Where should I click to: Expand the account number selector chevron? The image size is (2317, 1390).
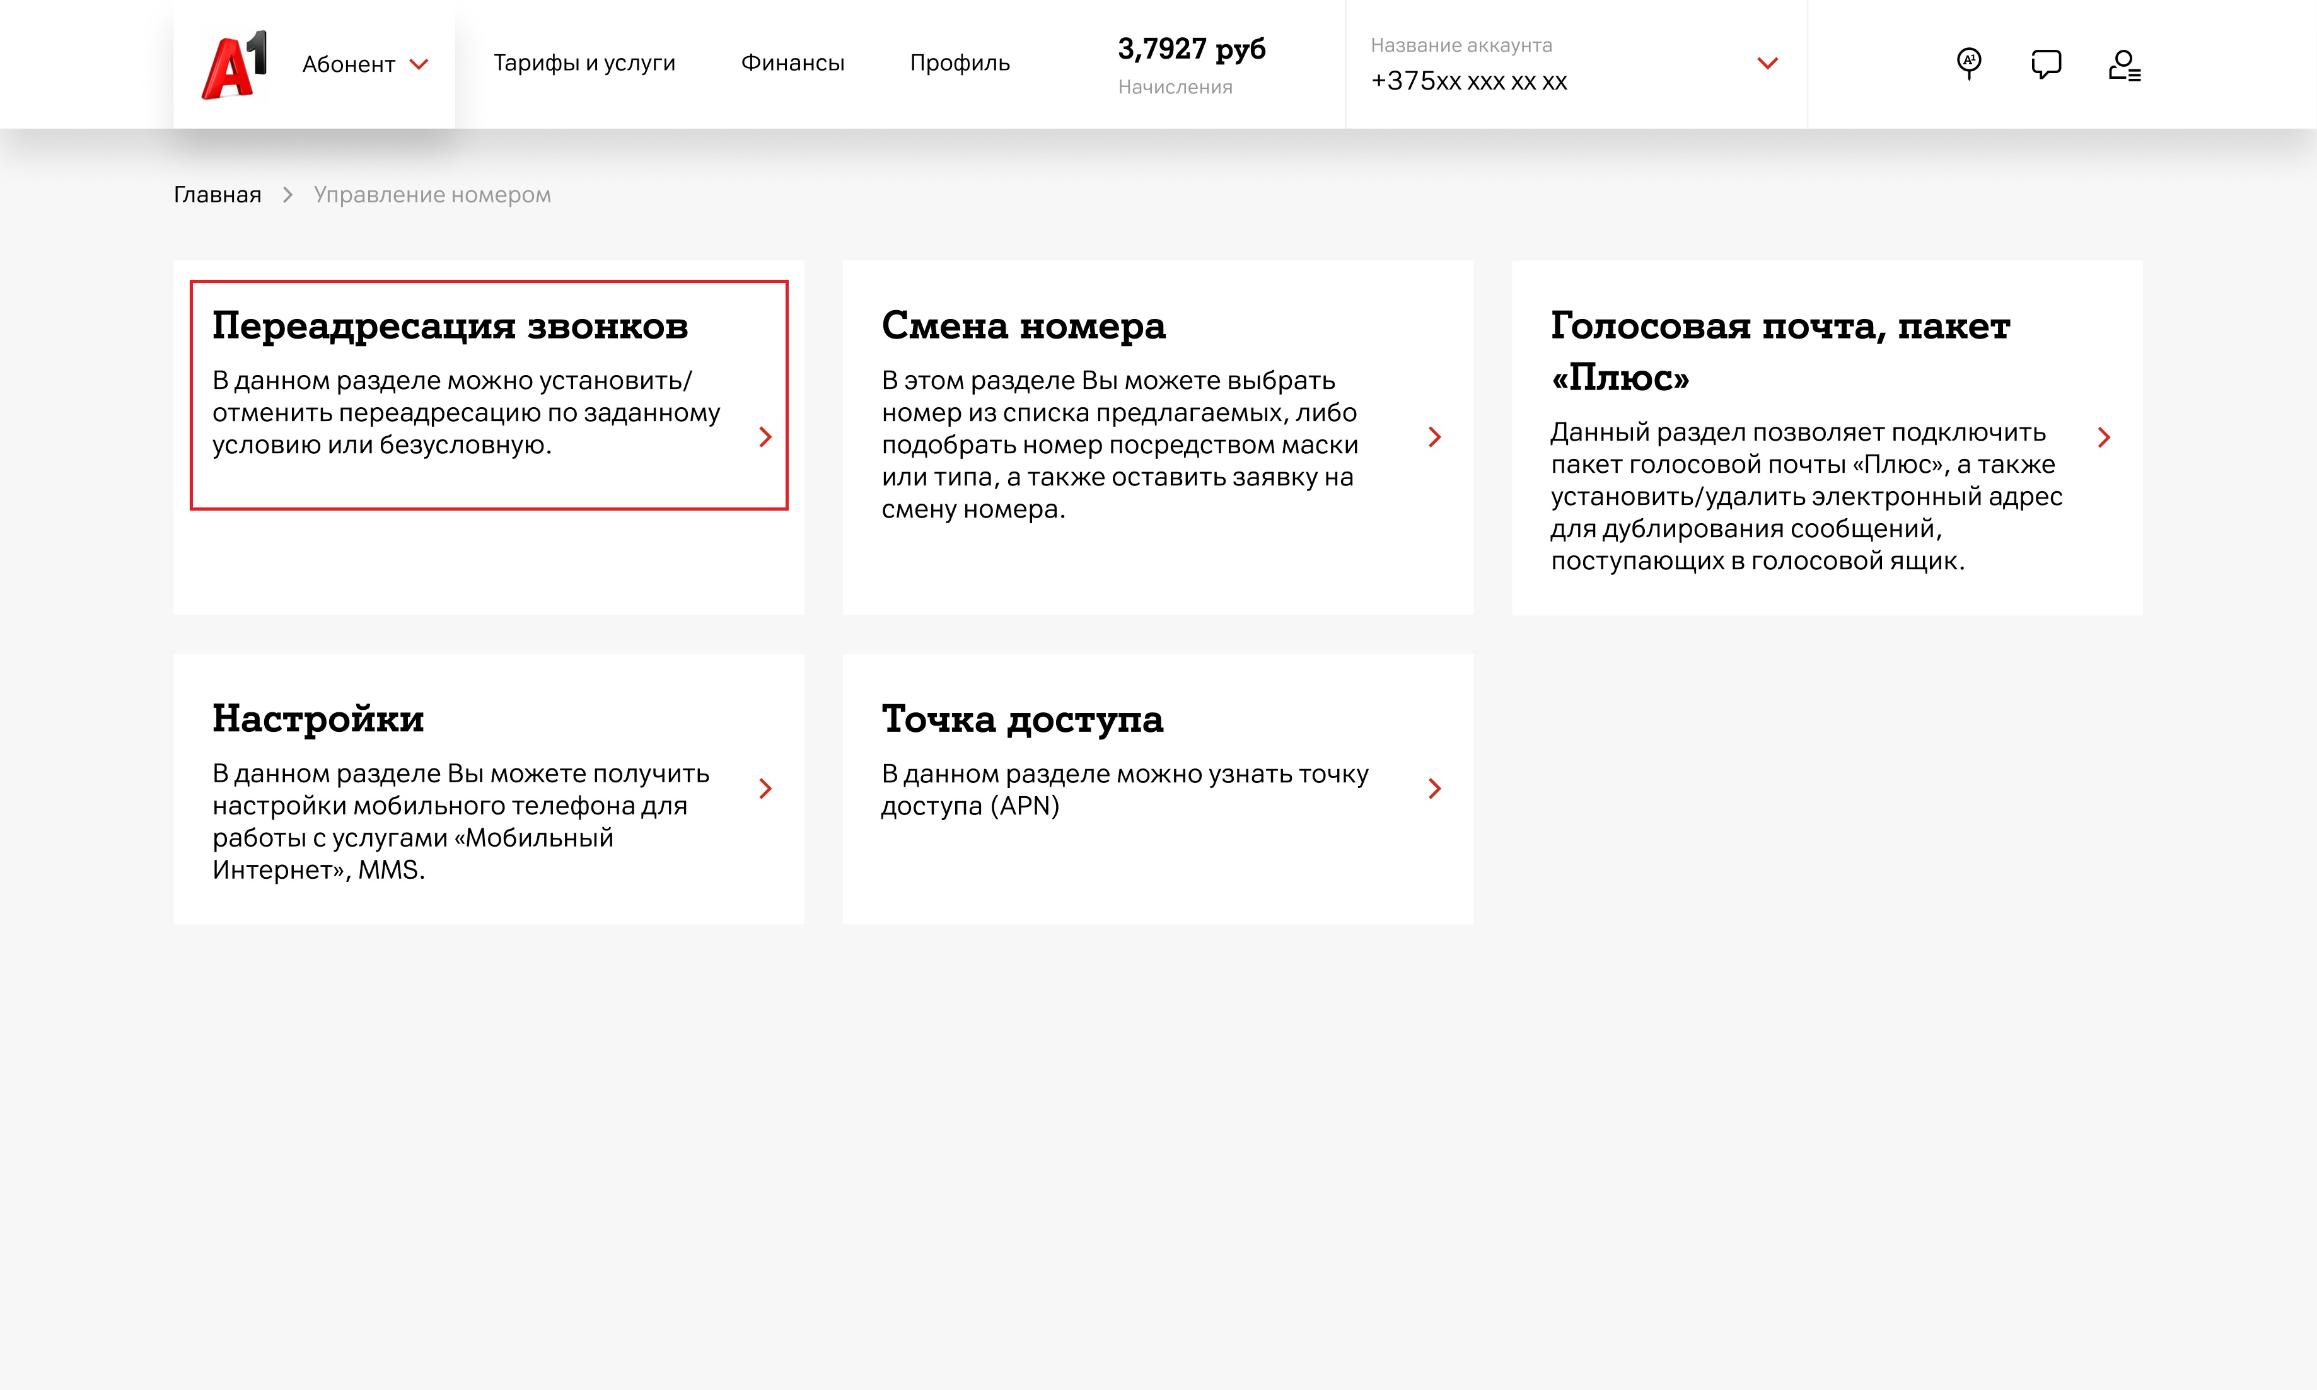pos(1767,64)
